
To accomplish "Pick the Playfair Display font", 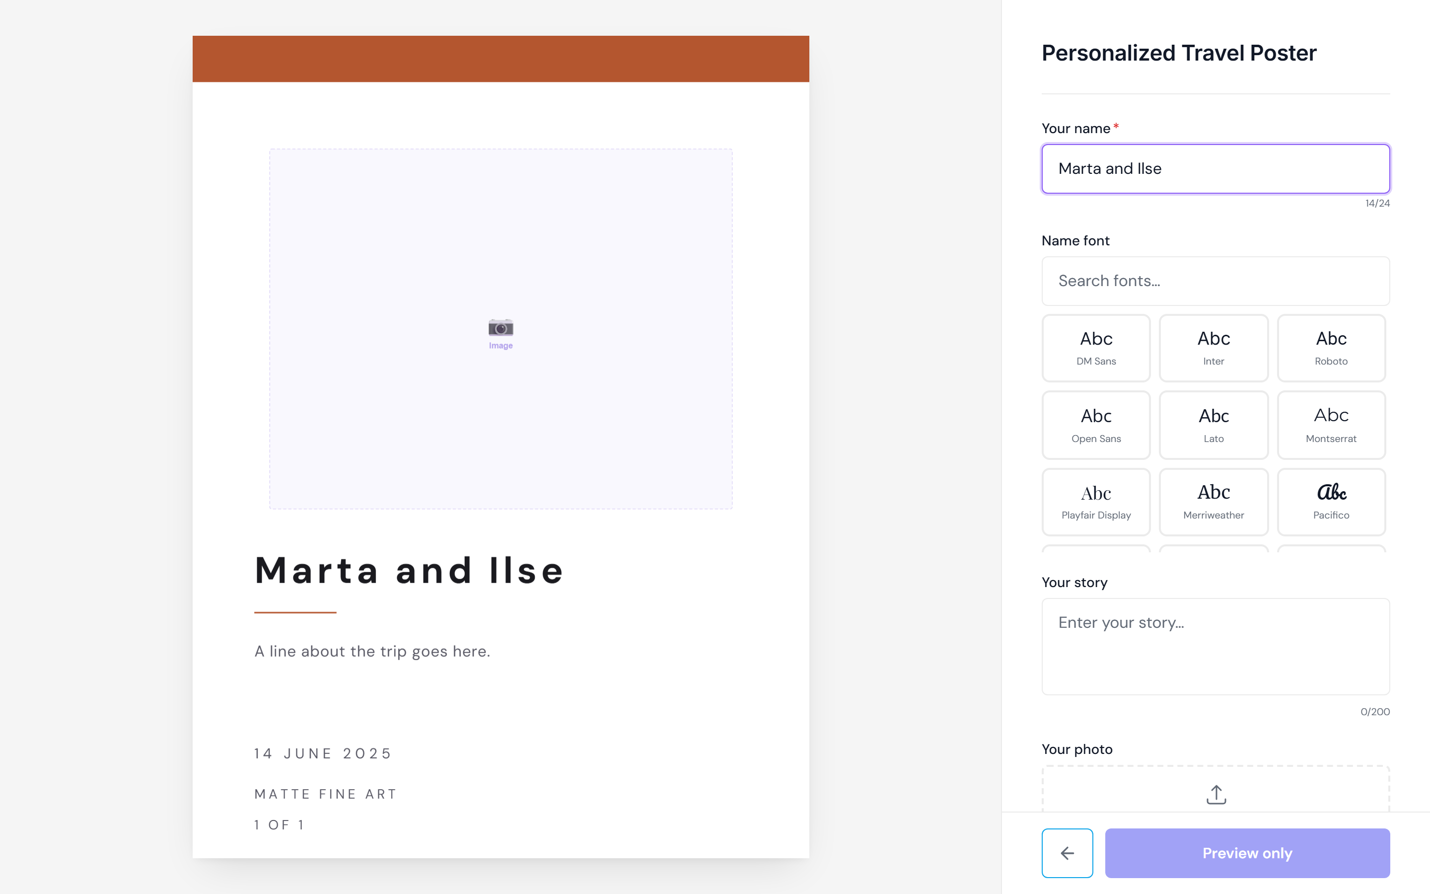I will click(1096, 502).
